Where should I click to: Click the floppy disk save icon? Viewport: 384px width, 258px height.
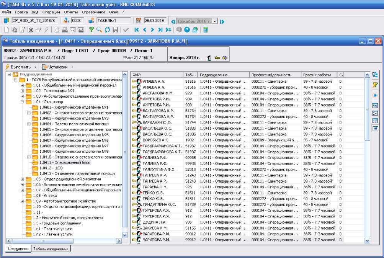click(x=115, y=30)
